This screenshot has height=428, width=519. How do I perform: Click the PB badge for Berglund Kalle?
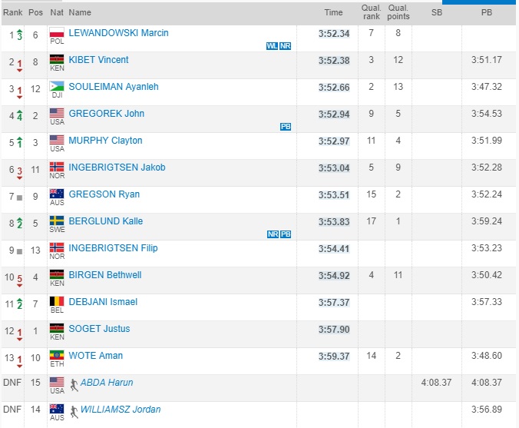coord(286,234)
